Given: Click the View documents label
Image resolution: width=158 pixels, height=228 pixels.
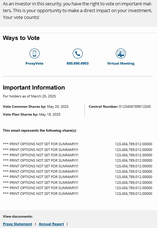Looking at the screenshot, I should tap(18, 217).
